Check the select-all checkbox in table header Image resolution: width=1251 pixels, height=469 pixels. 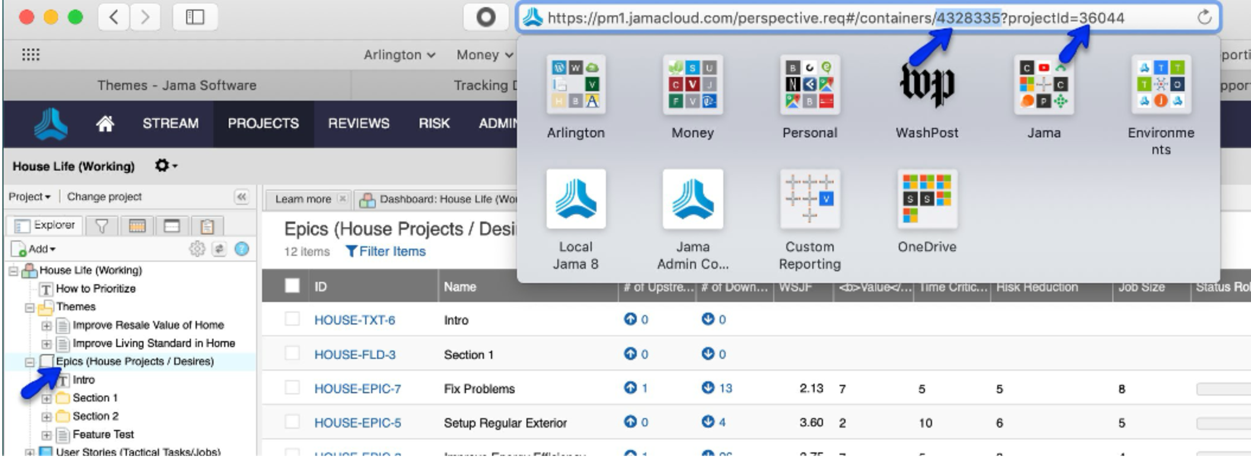click(x=292, y=286)
